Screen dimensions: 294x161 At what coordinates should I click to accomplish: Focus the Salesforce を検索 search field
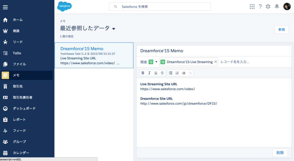pos(160,7)
